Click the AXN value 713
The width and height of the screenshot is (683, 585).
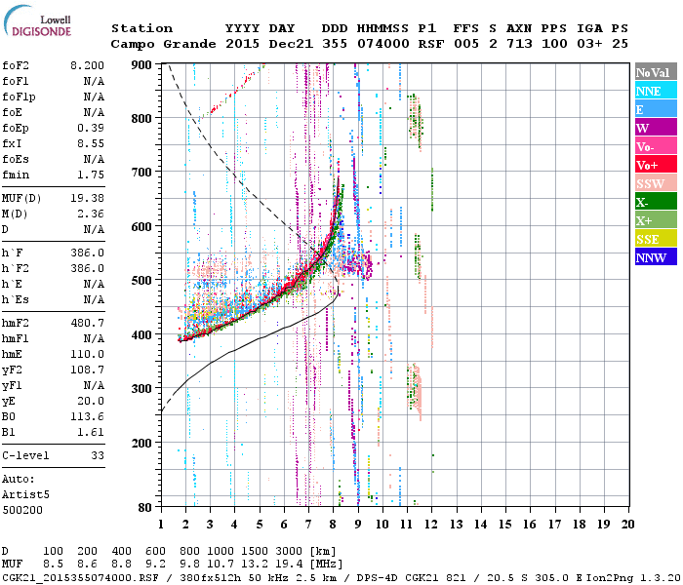[x=519, y=44]
